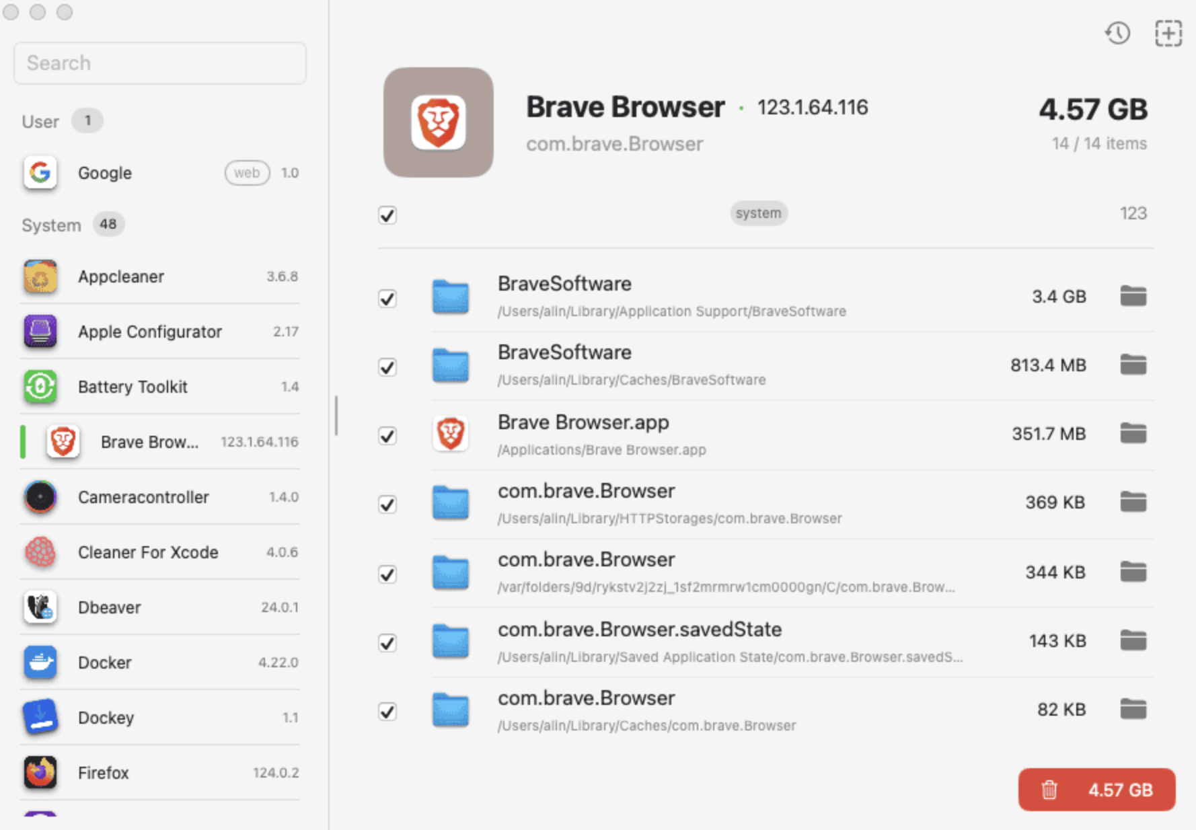Click the Apple Configurator icon

tap(40, 332)
